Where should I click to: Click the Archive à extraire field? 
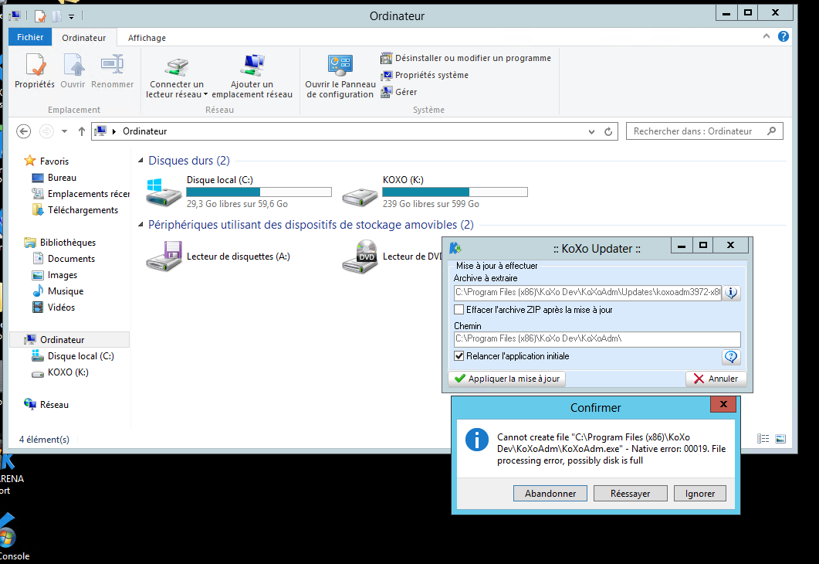pos(587,292)
